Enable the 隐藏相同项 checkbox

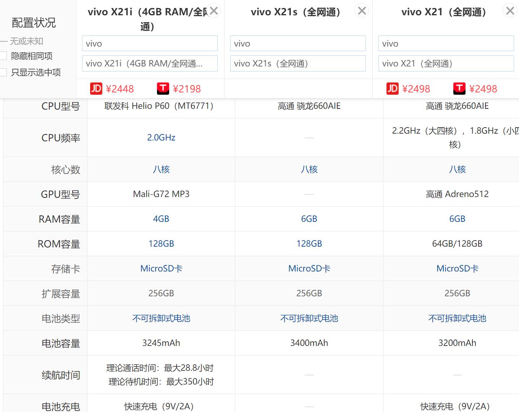pyautogui.click(x=3, y=55)
